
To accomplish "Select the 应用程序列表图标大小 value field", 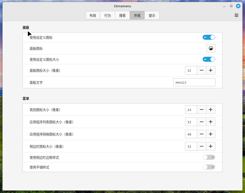I will pos(191,122).
